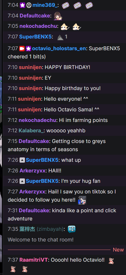Click the New messages divider label
Screen dimensions: 126x275
click(x=118, y=250)
